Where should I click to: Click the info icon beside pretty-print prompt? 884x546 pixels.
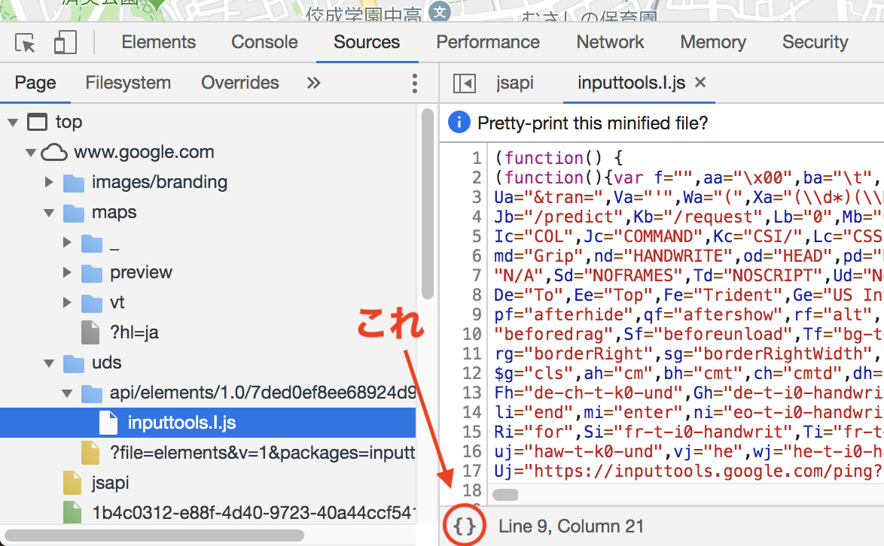459,123
